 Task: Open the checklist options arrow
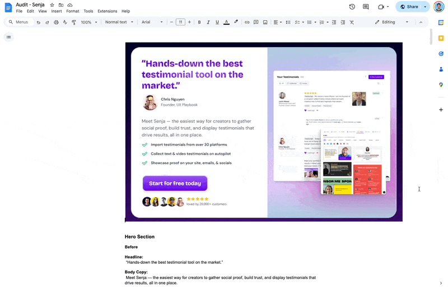tap(303, 22)
